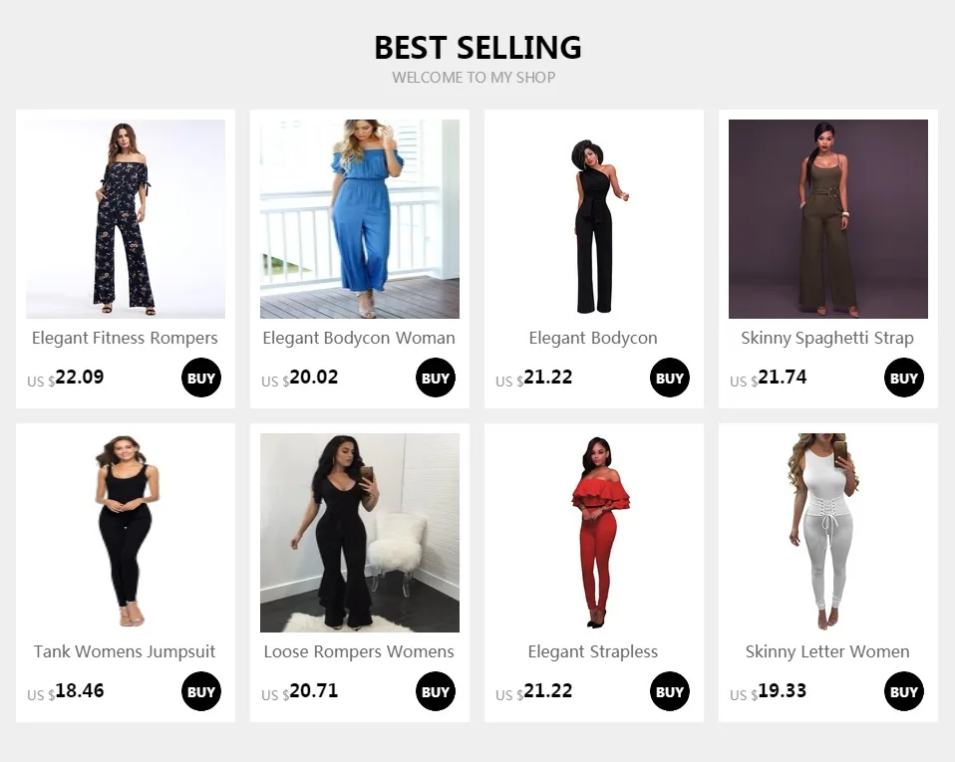Click BUY button for Elegant Fitness Rompers
955x762 pixels.
(x=201, y=378)
